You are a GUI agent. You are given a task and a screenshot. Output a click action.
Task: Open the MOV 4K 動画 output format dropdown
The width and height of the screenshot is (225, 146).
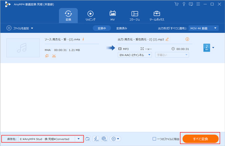(x=204, y=28)
